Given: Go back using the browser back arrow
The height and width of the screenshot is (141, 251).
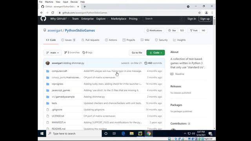Looking at the screenshot, I should click(x=42, y=13).
